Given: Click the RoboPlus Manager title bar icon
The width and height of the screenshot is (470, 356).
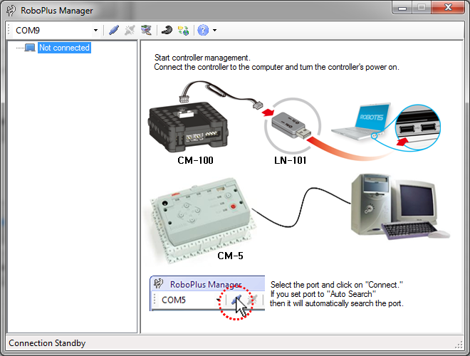Looking at the screenshot, I should [11, 11].
